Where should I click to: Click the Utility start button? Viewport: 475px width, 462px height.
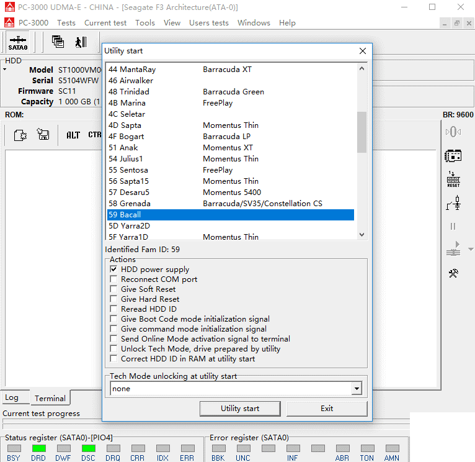tap(240, 409)
